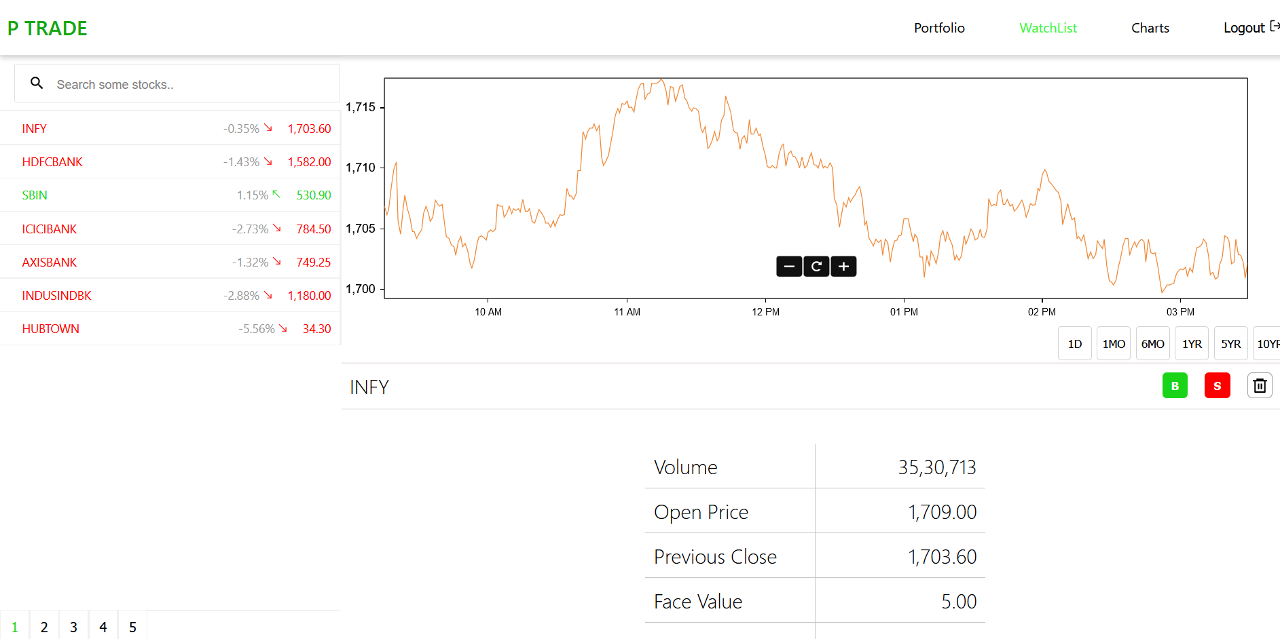The width and height of the screenshot is (1280, 639).
Task: Zoom in on the chart with plus icon
Action: click(x=843, y=266)
